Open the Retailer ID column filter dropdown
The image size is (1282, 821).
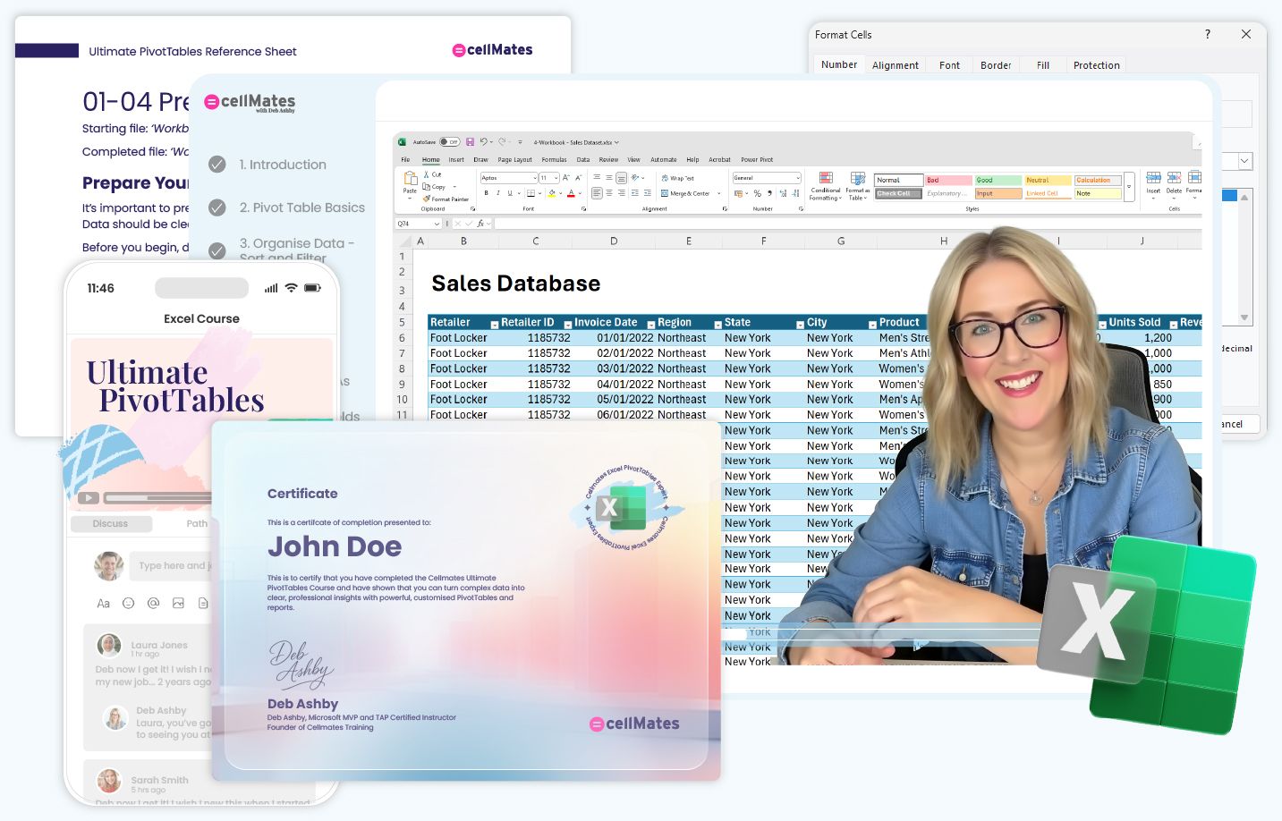click(x=567, y=324)
